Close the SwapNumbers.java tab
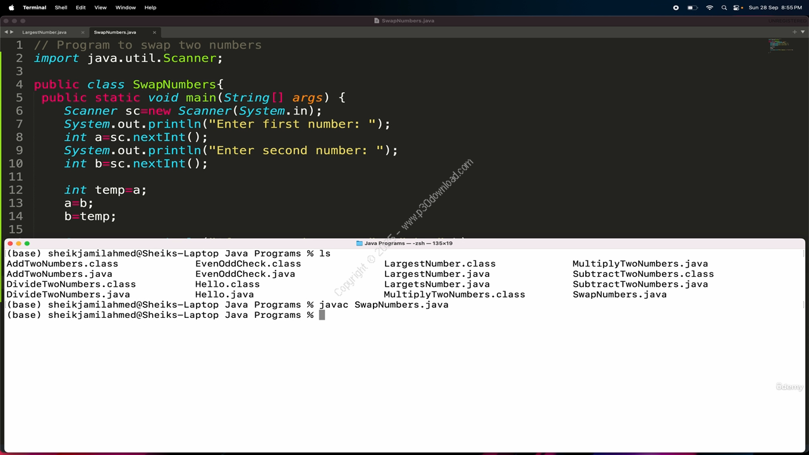 pyautogui.click(x=155, y=32)
